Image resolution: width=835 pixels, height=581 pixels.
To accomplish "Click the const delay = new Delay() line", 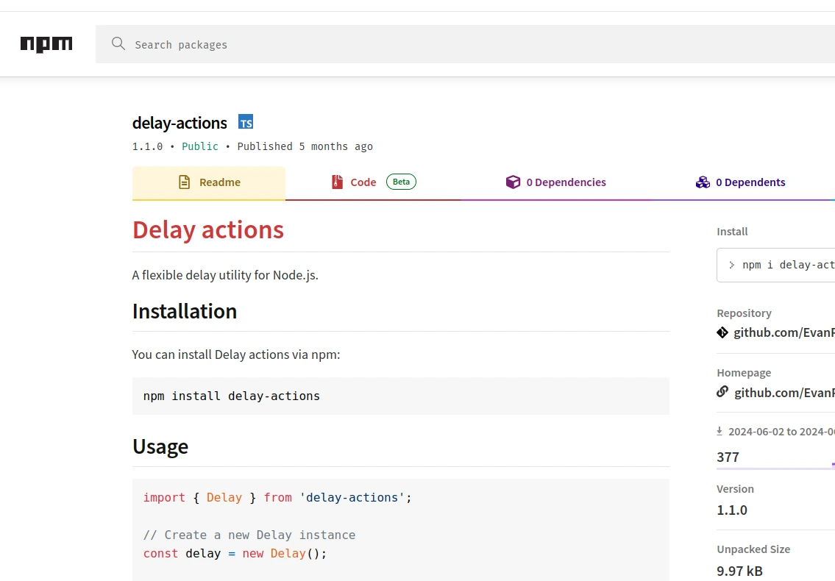I will (x=235, y=553).
